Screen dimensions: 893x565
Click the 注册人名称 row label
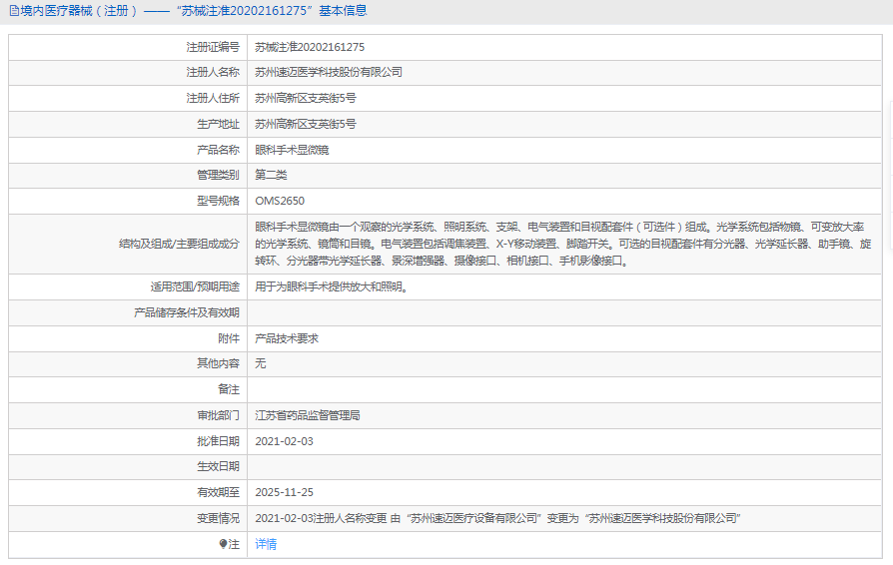click(213, 72)
